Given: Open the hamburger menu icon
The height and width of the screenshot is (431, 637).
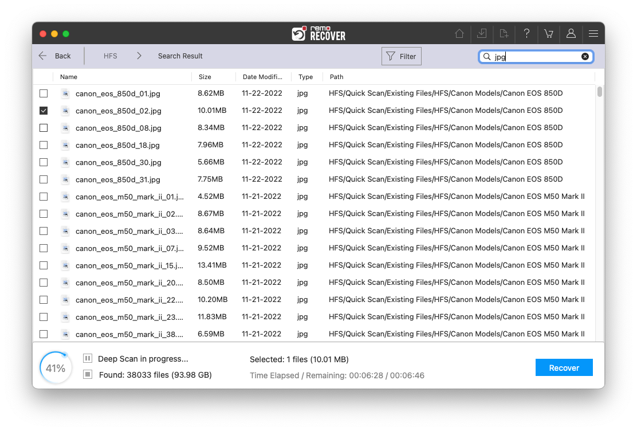Looking at the screenshot, I should pyautogui.click(x=593, y=34).
